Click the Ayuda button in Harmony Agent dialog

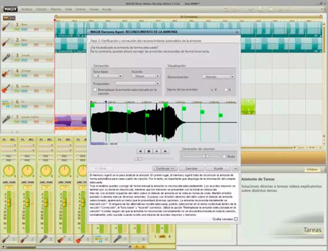pyautogui.click(x=218, y=168)
